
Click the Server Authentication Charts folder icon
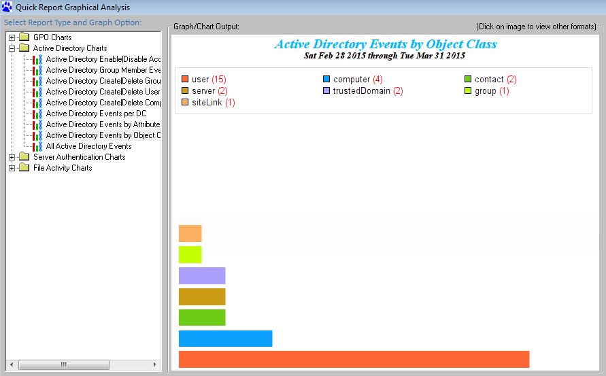pos(24,157)
